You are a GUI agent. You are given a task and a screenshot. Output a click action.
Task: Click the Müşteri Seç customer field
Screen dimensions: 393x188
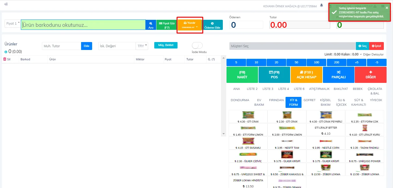pos(293,46)
